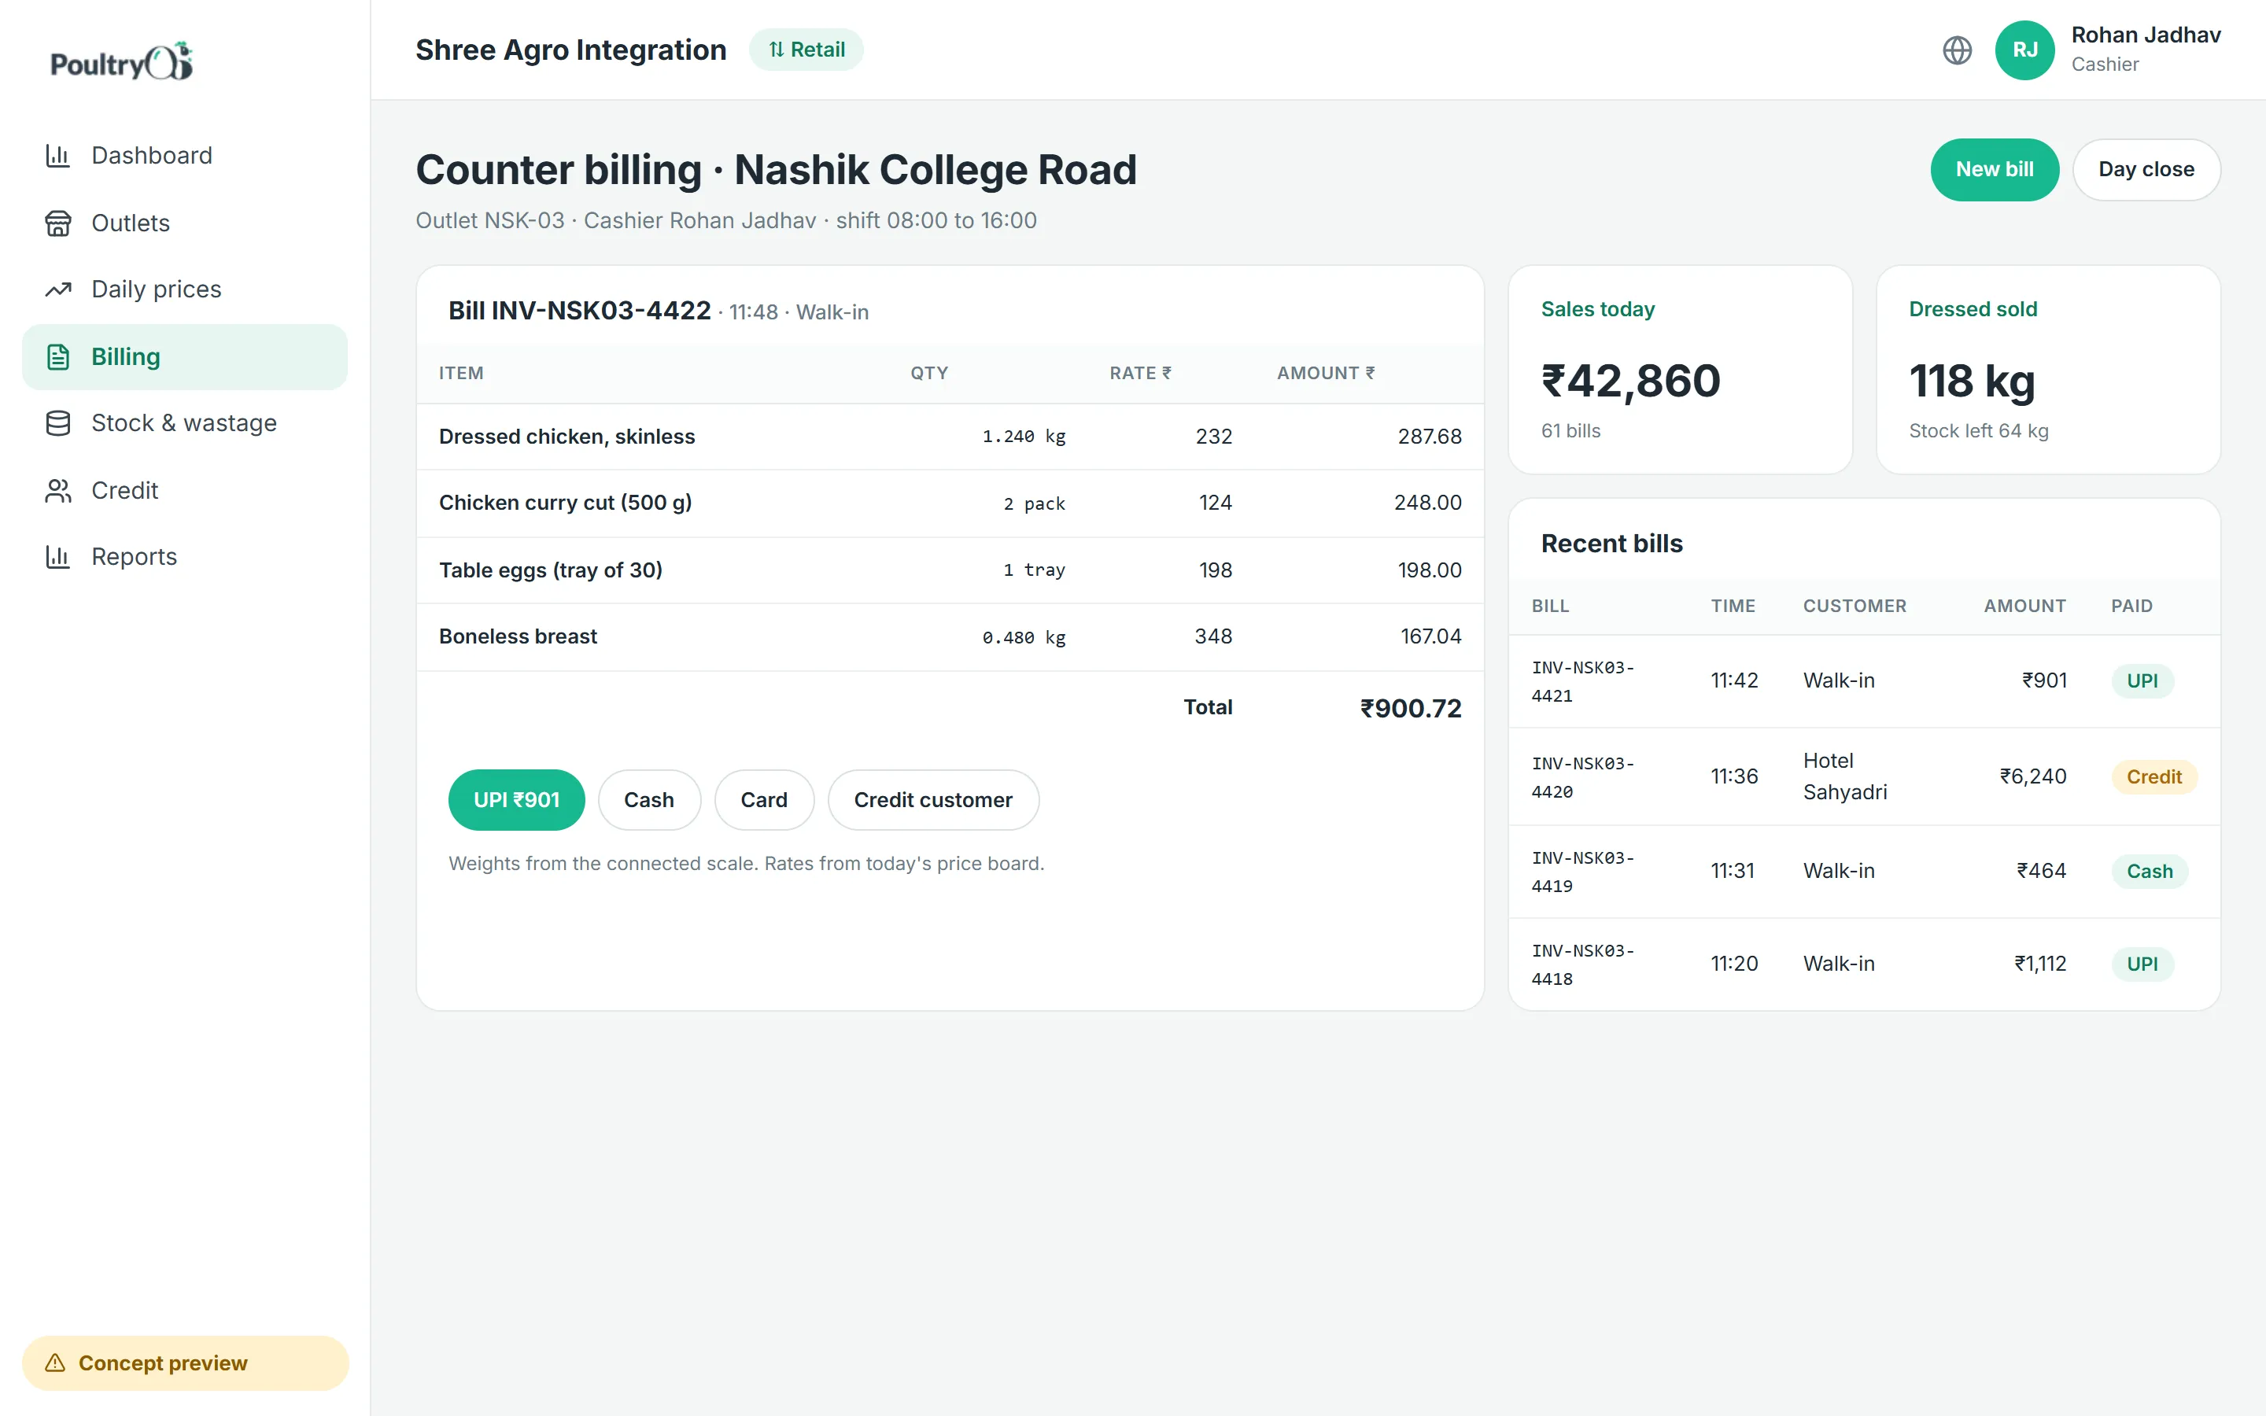
Task: Click the ₹900.72 total amount
Action: pos(1410,708)
